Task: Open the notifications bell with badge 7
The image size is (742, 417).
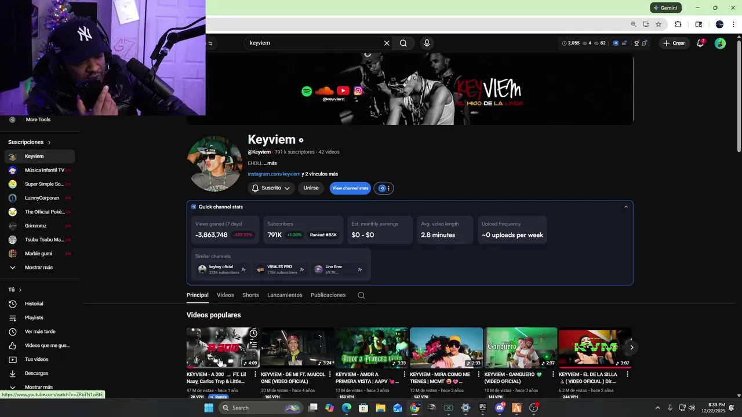Action: 700,43
